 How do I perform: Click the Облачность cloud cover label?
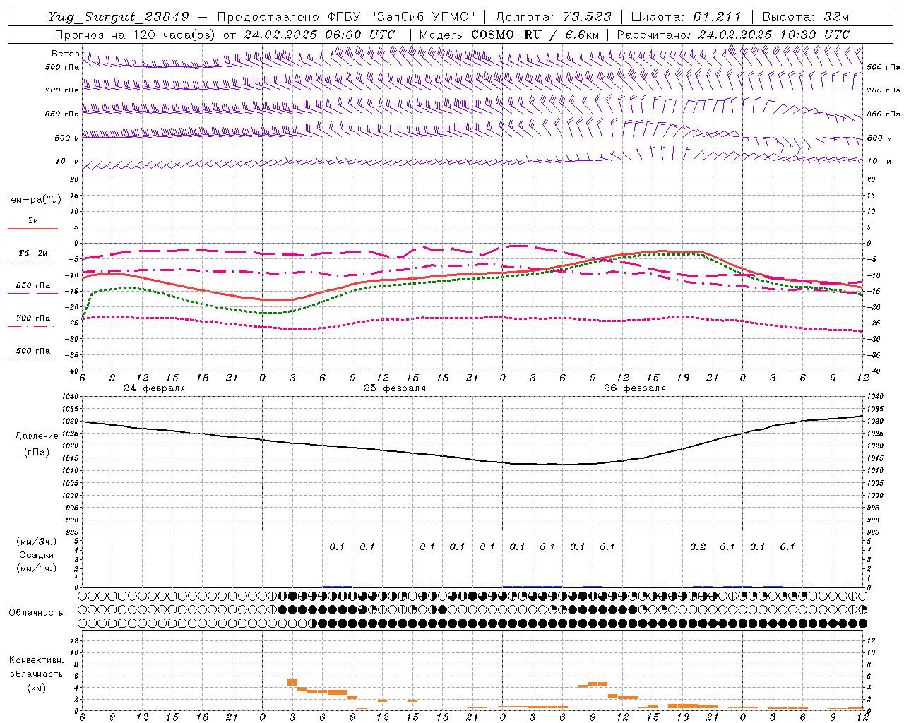click(x=36, y=613)
